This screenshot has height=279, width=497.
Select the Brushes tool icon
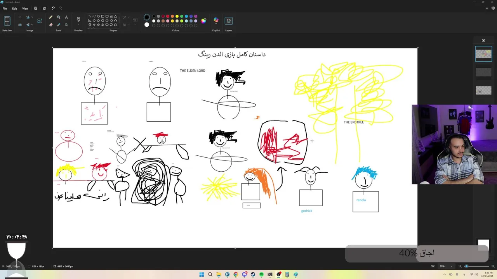[x=78, y=19]
